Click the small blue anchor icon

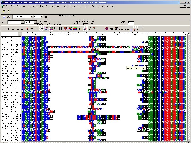click(131, 30)
